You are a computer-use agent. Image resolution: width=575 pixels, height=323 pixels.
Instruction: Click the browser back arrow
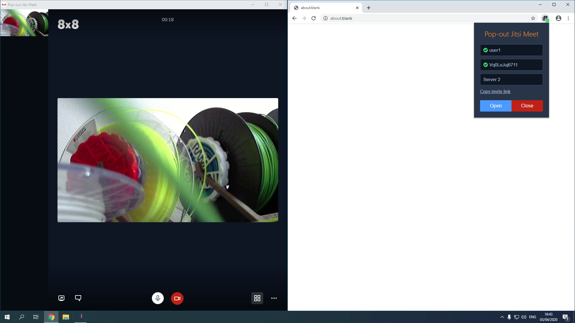pyautogui.click(x=294, y=18)
